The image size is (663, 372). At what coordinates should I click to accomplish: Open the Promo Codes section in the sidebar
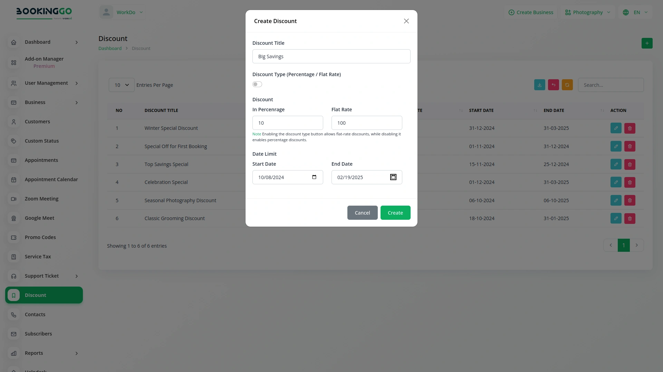pyautogui.click(x=40, y=237)
